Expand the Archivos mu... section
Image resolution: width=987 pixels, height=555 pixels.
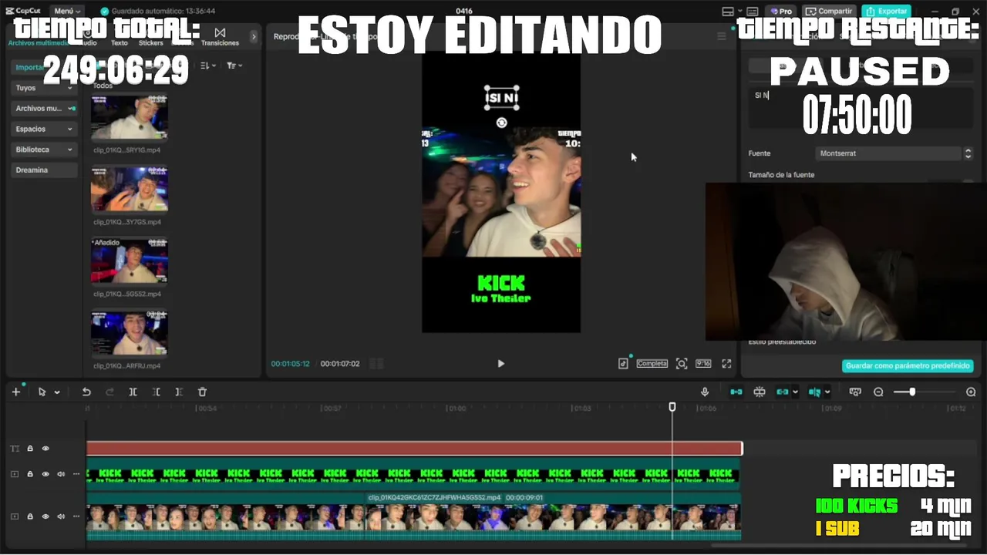pyautogui.click(x=44, y=109)
